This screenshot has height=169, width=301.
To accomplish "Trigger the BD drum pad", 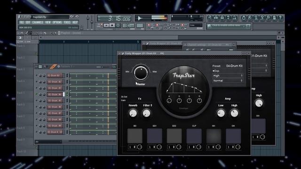I will coord(135,136).
